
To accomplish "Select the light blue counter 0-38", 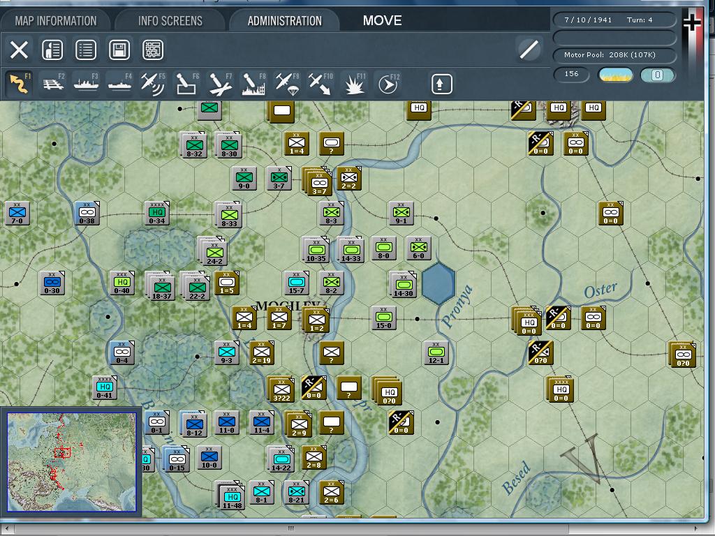I will [x=87, y=213].
